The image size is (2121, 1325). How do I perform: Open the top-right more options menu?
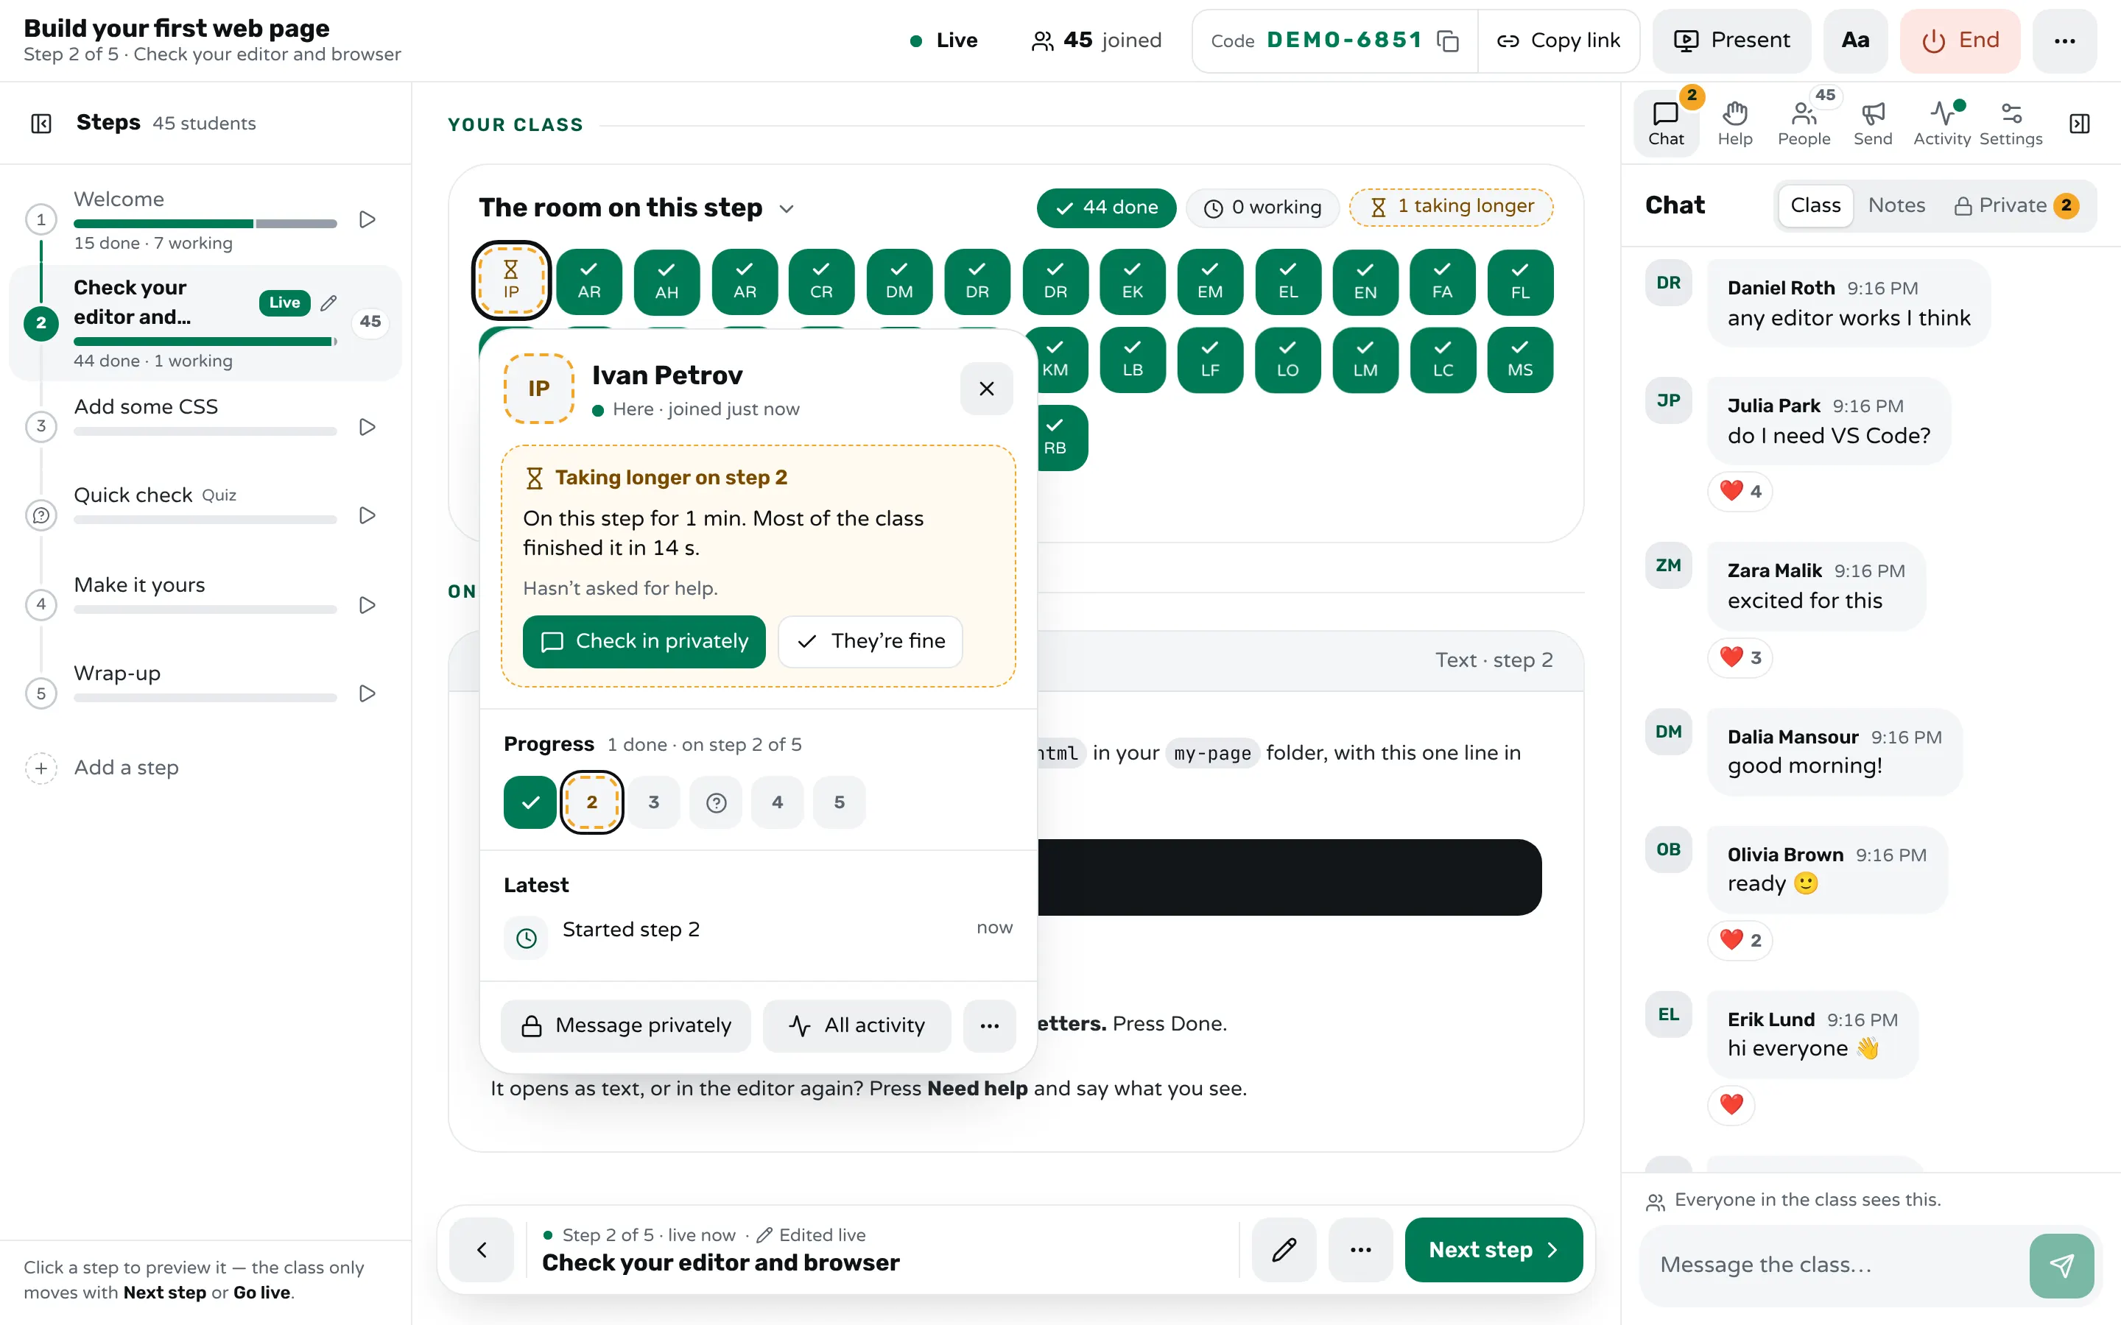2064,40
